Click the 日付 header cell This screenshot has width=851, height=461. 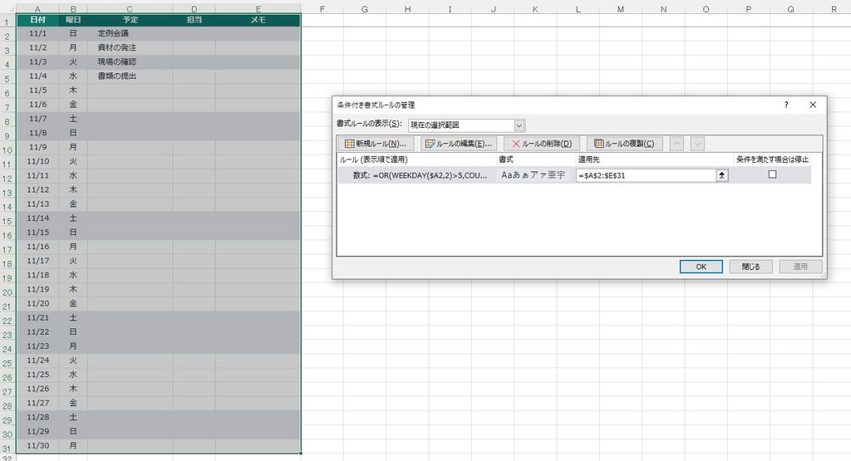click(x=37, y=20)
